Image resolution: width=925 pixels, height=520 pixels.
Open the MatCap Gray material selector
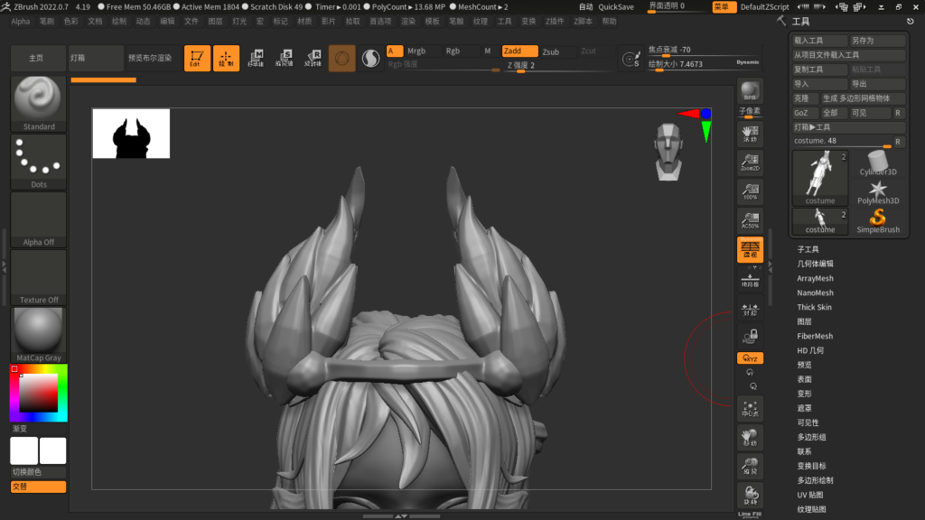[38, 336]
